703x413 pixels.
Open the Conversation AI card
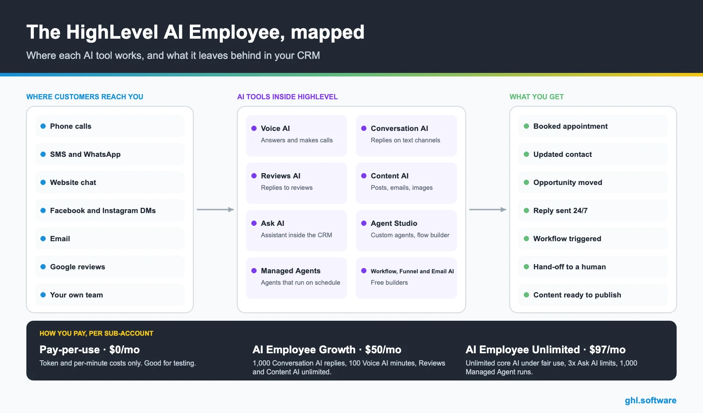(406, 136)
